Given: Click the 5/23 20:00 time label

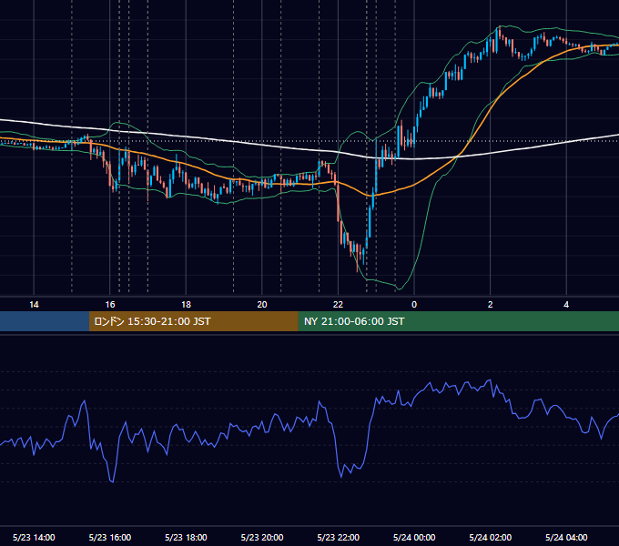Looking at the screenshot, I should coord(262,537).
